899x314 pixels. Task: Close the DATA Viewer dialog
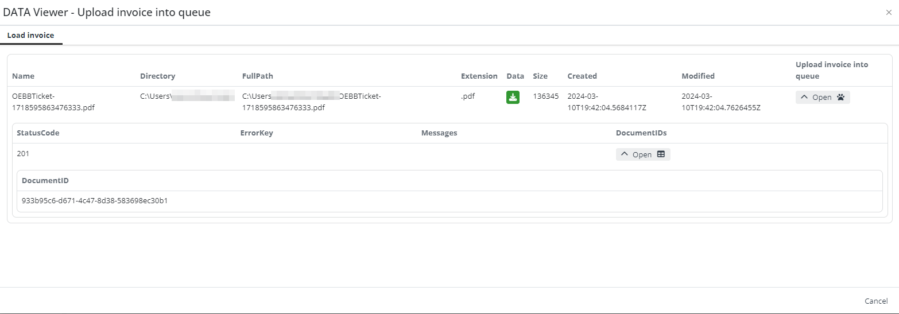pyautogui.click(x=889, y=13)
